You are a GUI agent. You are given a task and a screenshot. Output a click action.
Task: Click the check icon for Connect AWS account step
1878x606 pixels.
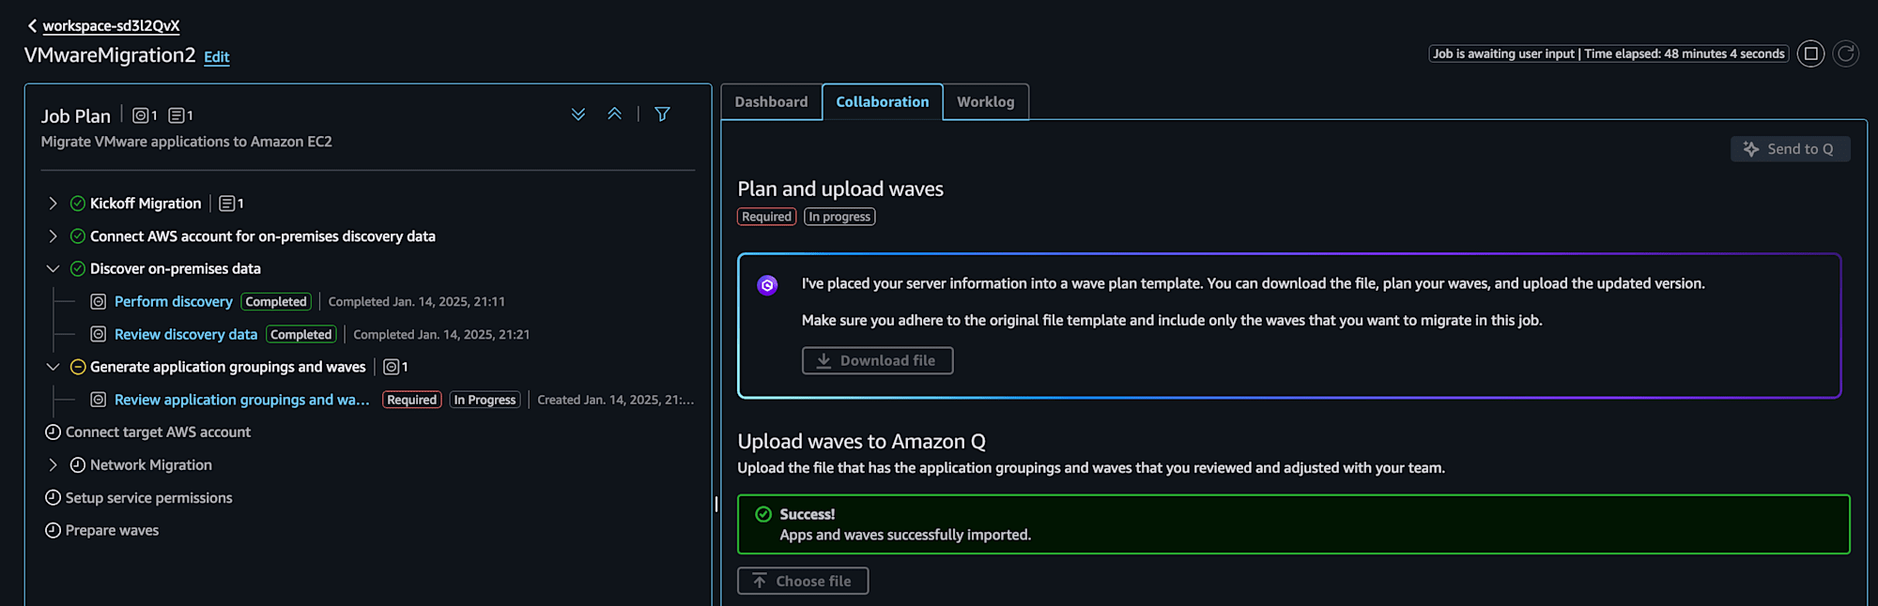(78, 236)
